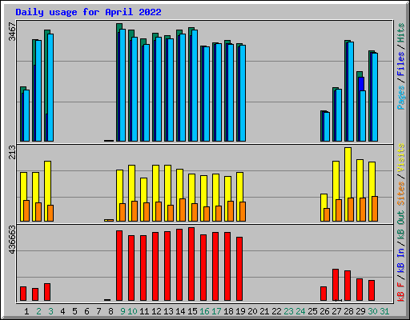Image resolution: width=410 pixels, height=320 pixels.
Task: Click the 'Daily usage for April 2022' title
Action: tap(88, 12)
